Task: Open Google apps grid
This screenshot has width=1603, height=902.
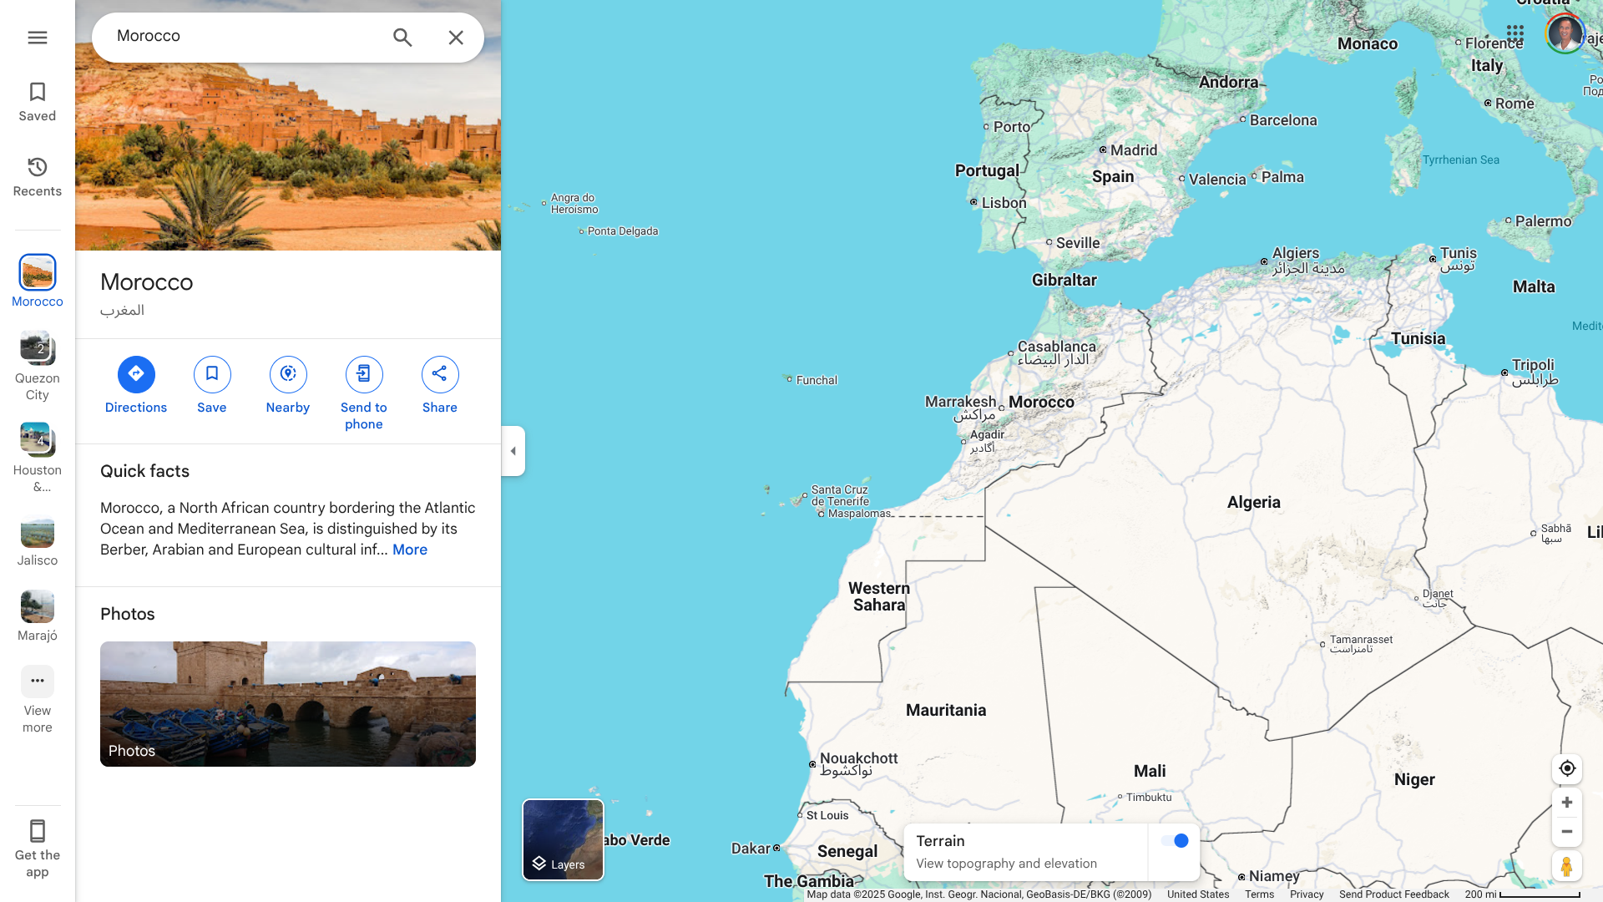Action: click(x=1515, y=33)
